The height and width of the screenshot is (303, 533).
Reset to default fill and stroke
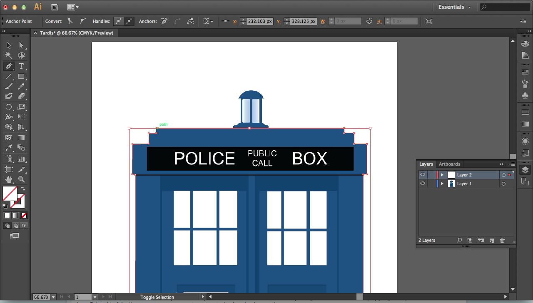pos(5,206)
